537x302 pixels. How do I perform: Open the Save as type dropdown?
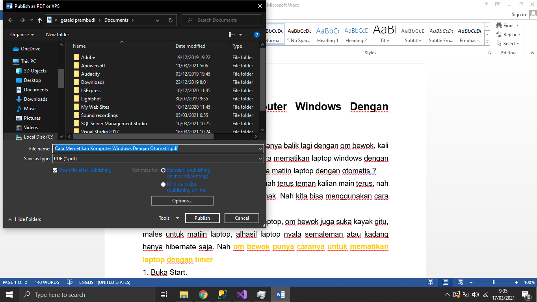(260, 159)
